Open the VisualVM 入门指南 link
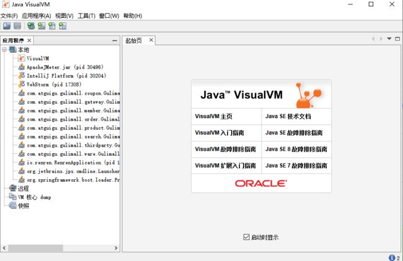The width and height of the screenshot is (403, 261). click(219, 133)
